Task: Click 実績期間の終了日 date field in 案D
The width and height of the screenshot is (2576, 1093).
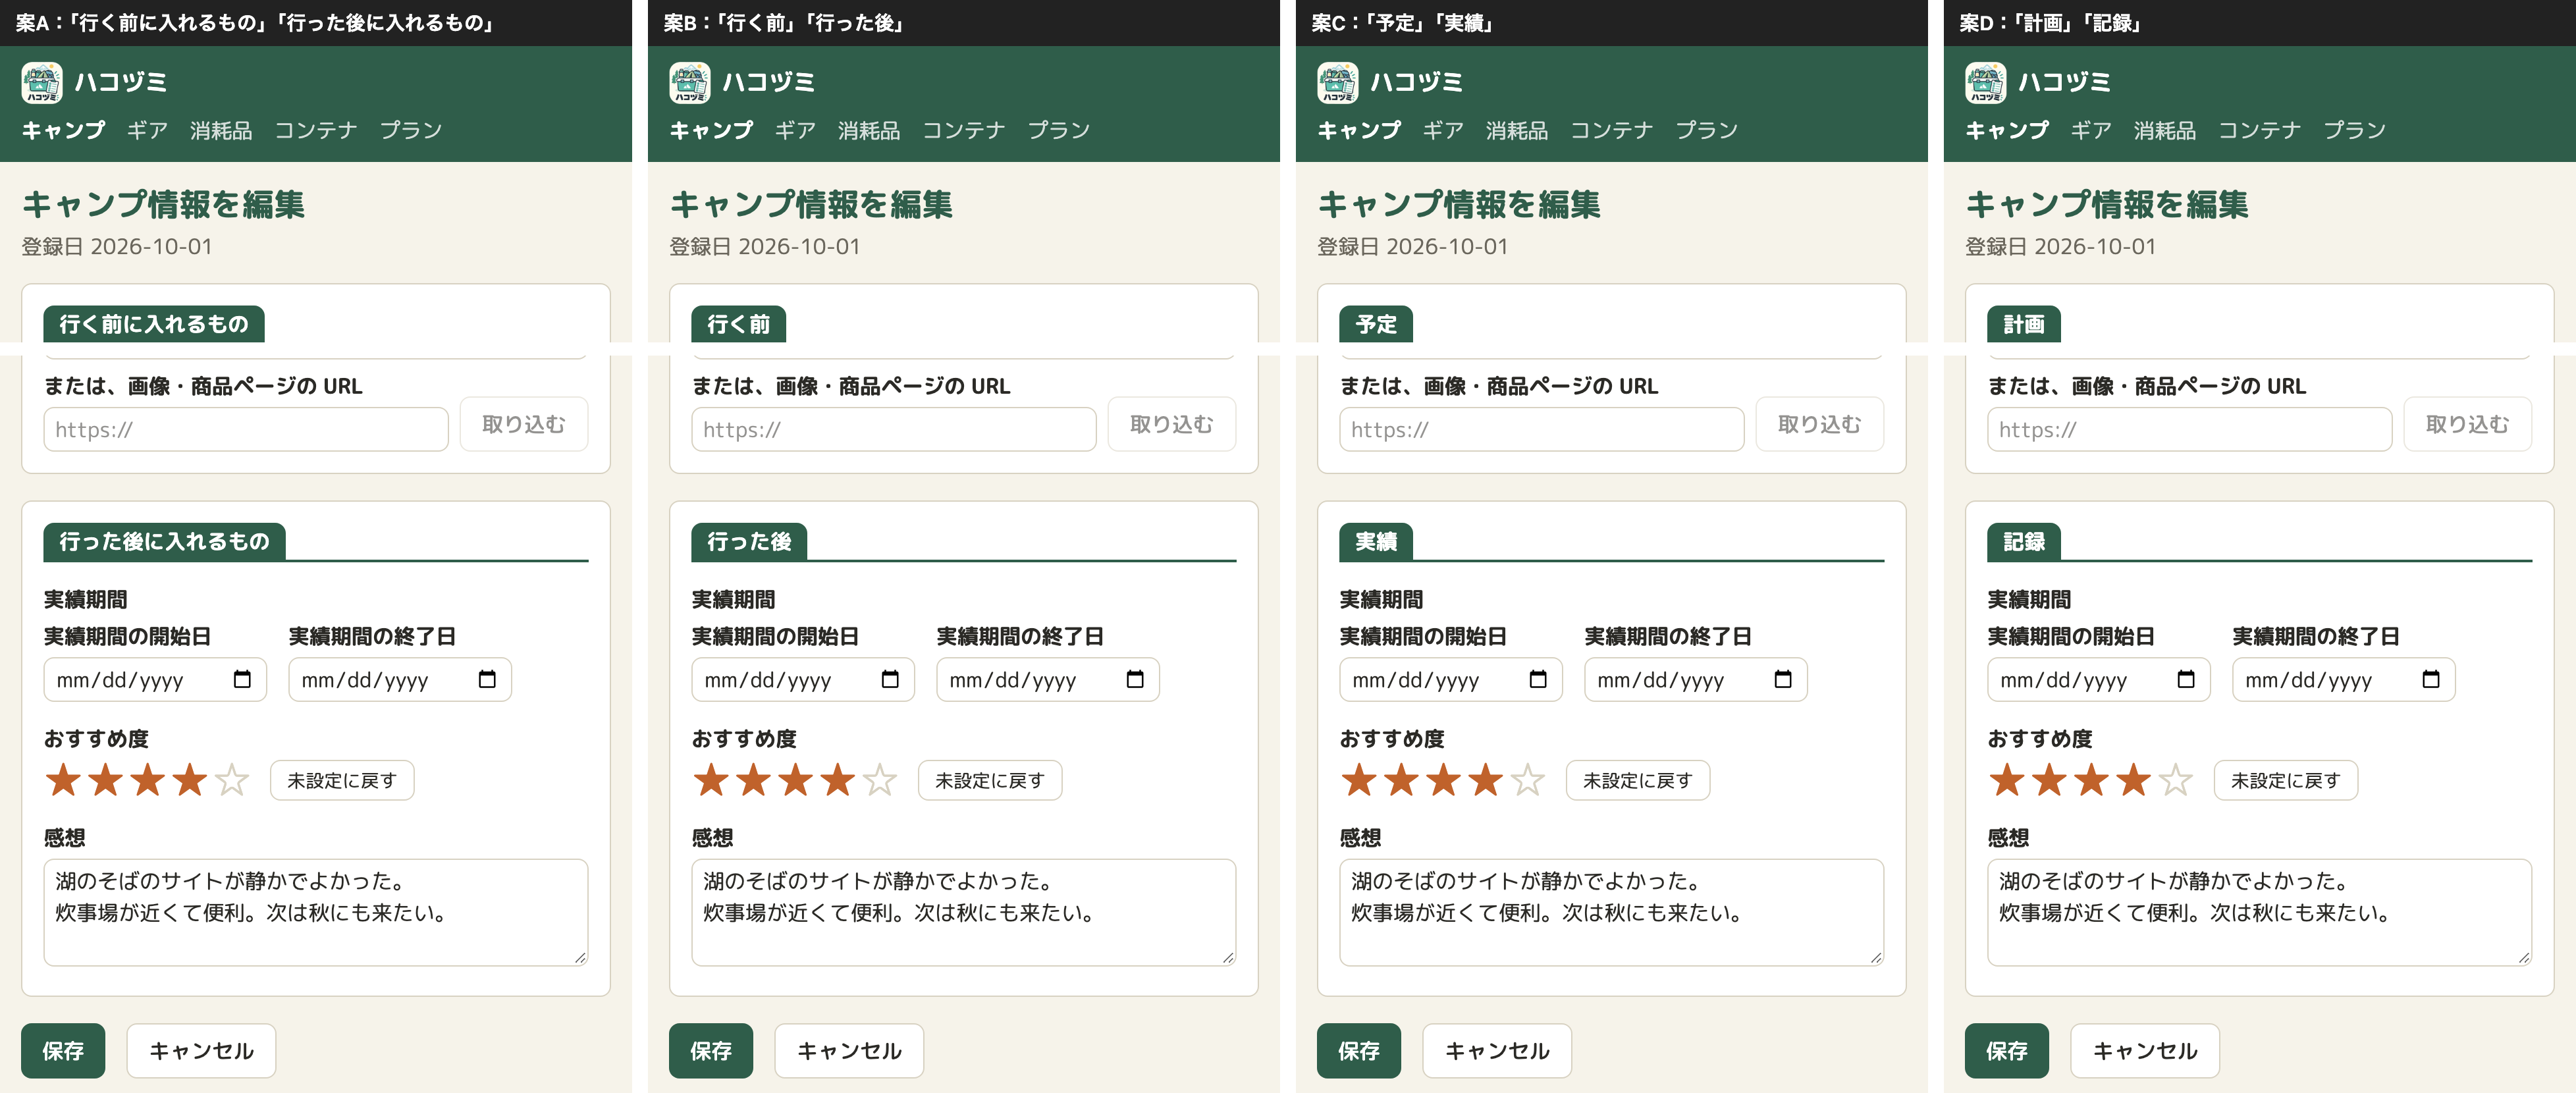Action: (x=2344, y=680)
